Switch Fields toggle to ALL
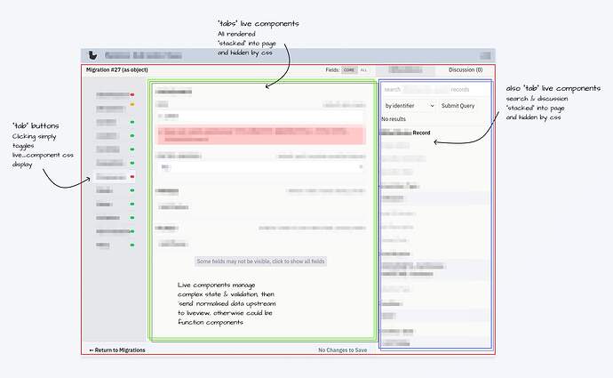 click(x=363, y=70)
